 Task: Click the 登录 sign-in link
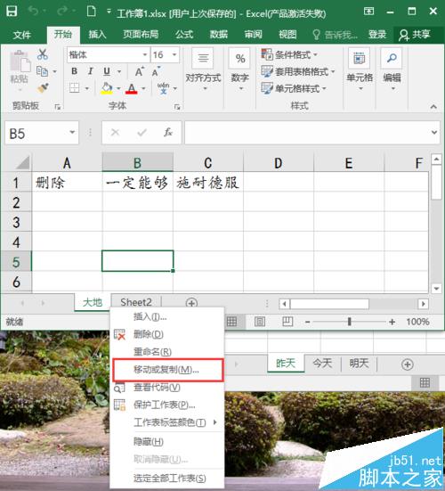click(x=376, y=35)
